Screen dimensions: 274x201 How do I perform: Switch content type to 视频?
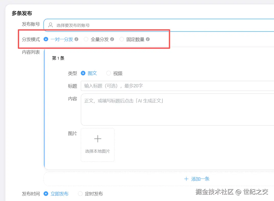[108, 73]
